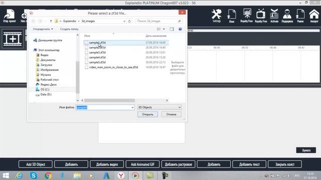Click the Добавить текст button
The height and width of the screenshot is (180, 321).
click(249, 164)
